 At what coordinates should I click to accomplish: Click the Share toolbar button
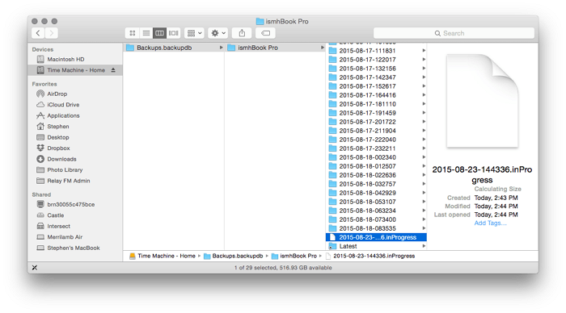pyautogui.click(x=242, y=33)
